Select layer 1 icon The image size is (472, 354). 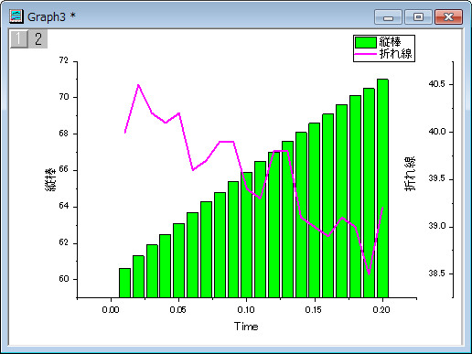pyautogui.click(x=19, y=38)
